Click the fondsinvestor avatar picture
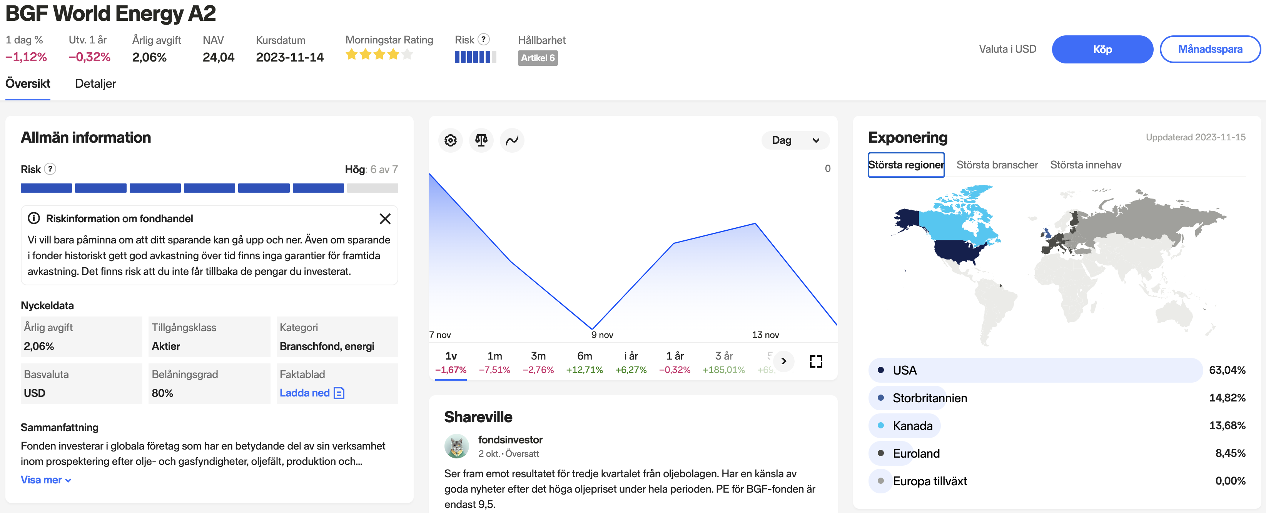Image resolution: width=1266 pixels, height=513 pixels. [x=456, y=446]
